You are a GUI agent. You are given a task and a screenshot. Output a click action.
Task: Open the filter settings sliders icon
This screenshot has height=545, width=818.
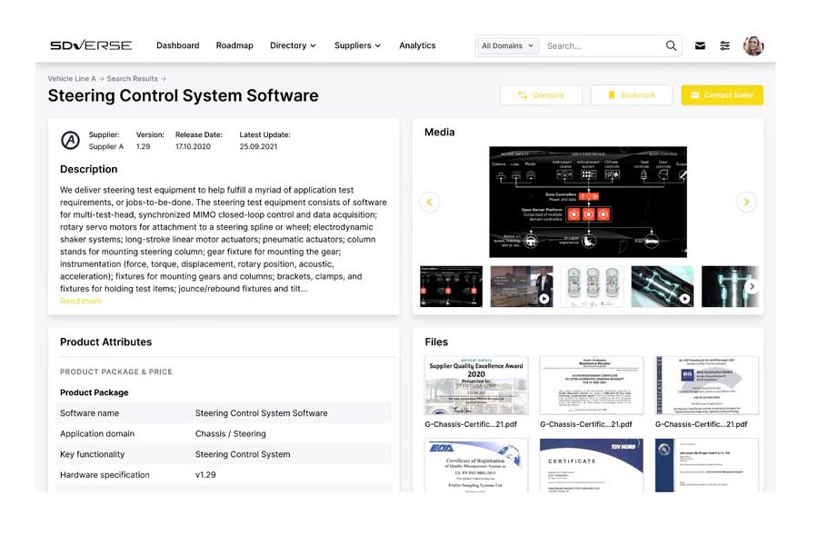click(725, 45)
